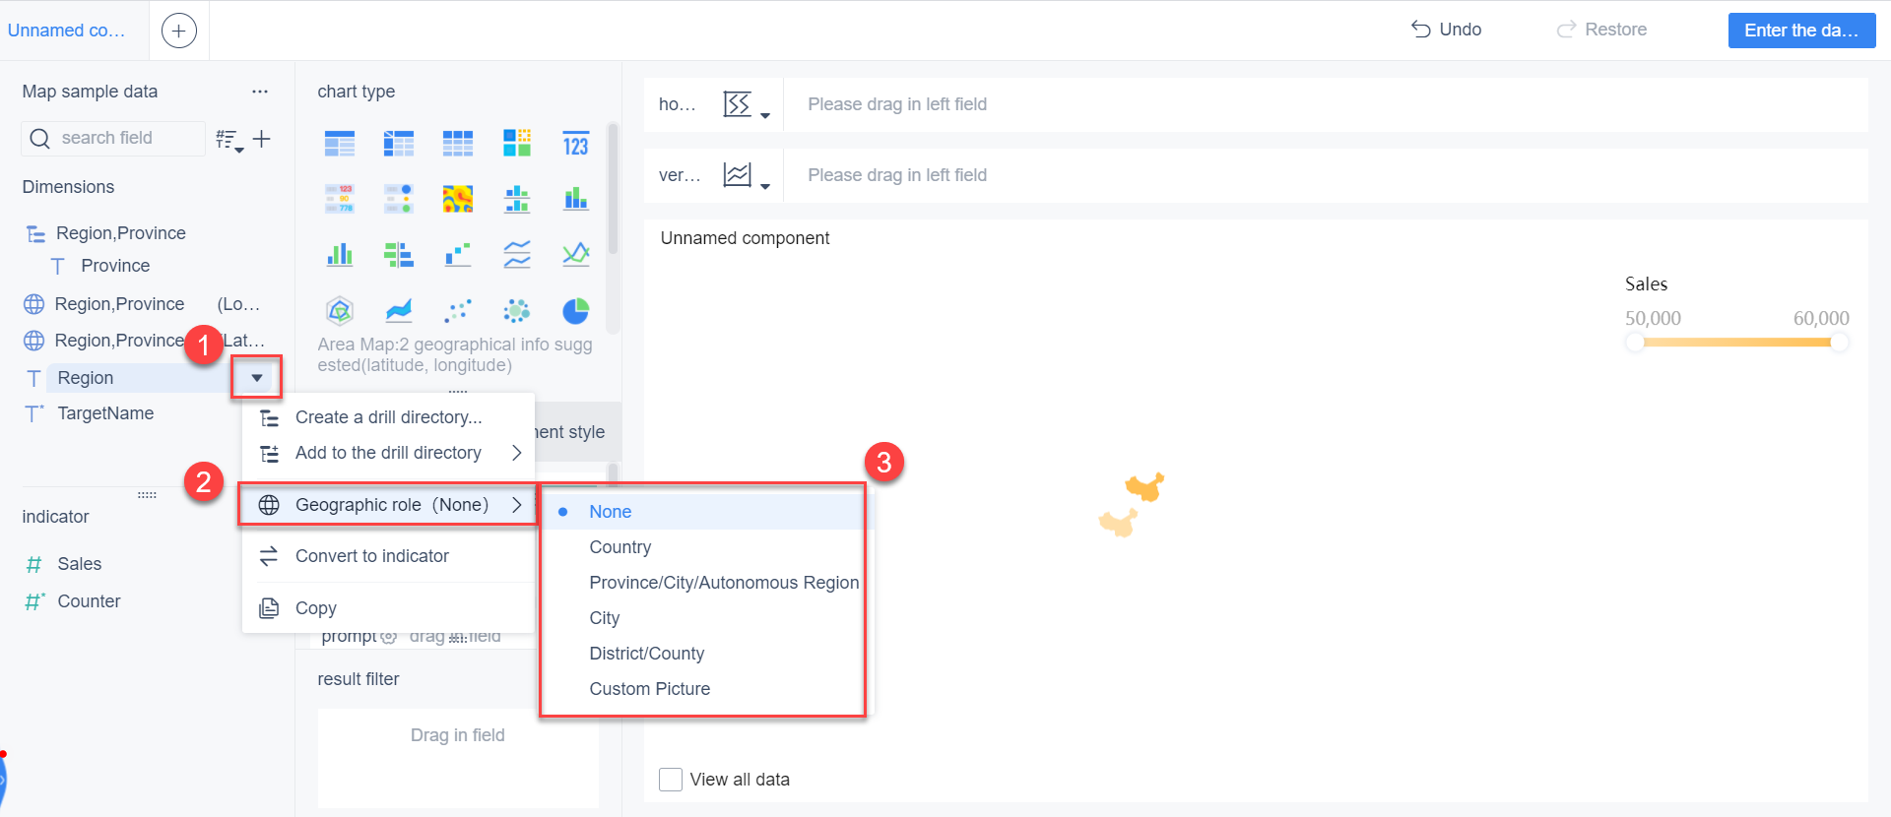Open the Region field dropdown arrow

click(257, 378)
